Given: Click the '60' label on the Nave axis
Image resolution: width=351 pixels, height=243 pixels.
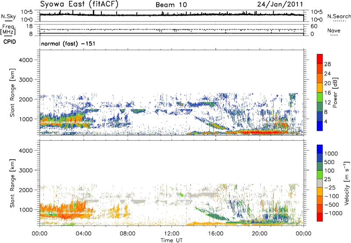Looking at the screenshot, I should tap(314, 26).
